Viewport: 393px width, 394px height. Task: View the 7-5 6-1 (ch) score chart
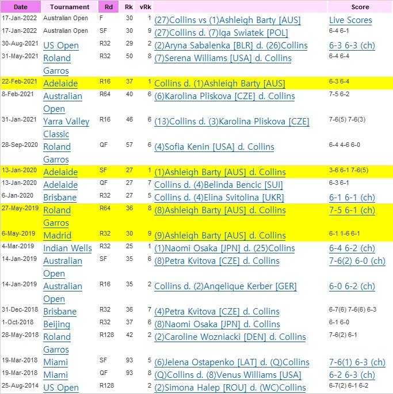pos(352,210)
